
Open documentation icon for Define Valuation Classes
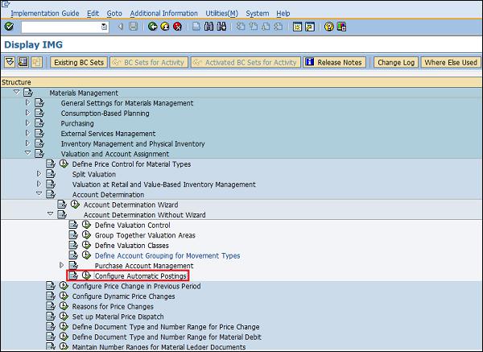[74, 246]
